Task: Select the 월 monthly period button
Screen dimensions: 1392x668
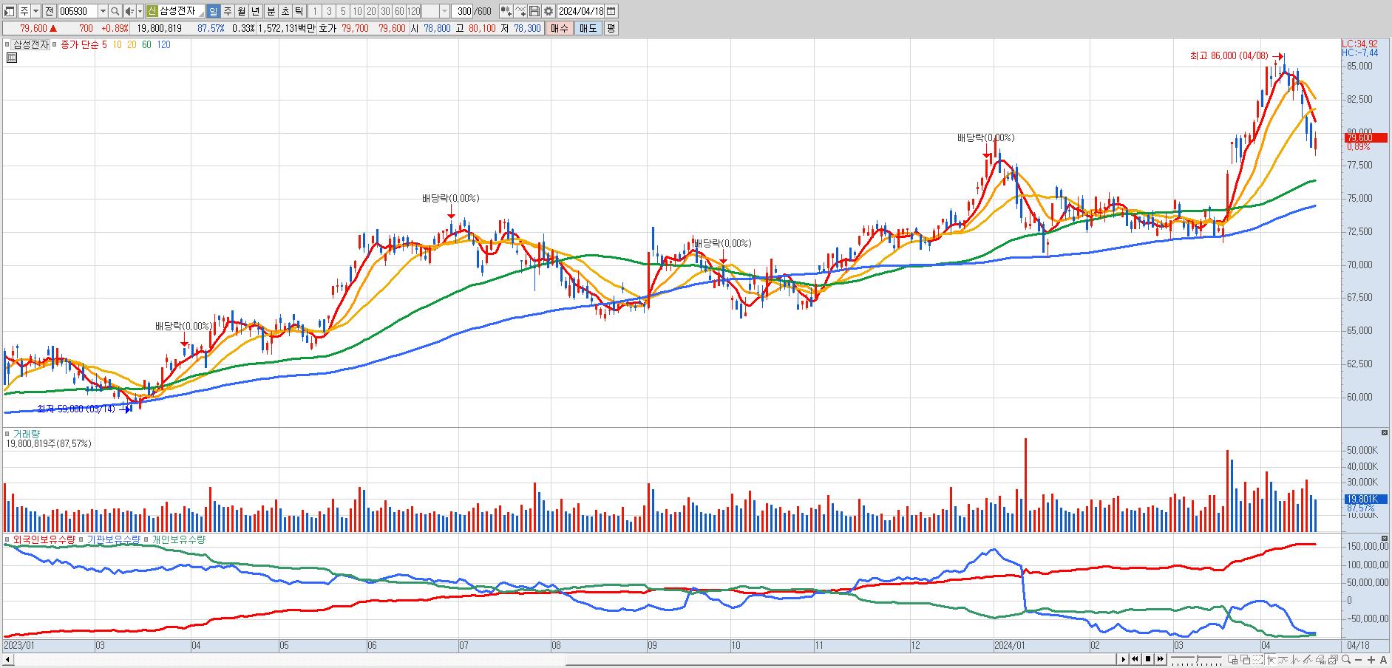Action: 242,11
